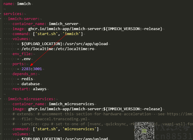Click the "/etc/localtime:/etc/localtime:ro" volume line
This screenshot has width=193, height=140.
tap(58, 49)
